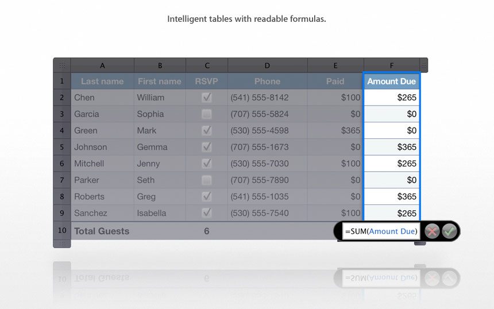Select row 10 header
The width and height of the screenshot is (494, 309).
[x=62, y=230]
